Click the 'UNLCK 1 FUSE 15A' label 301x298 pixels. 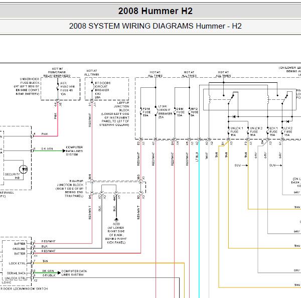pyautogui.click(x=236, y=131)
